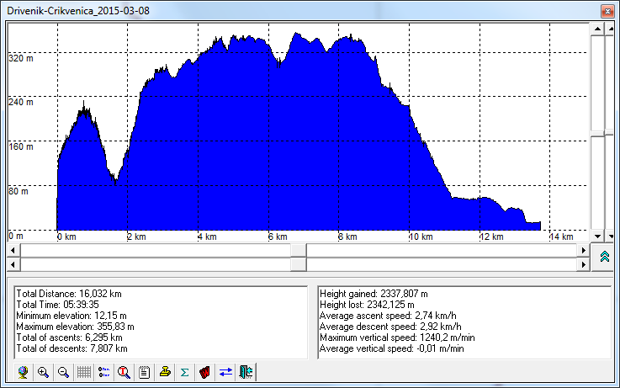The width and height of the screenshot is (620, 388).
Task: Toggle the chart grid lines
Action: point(84,371)
